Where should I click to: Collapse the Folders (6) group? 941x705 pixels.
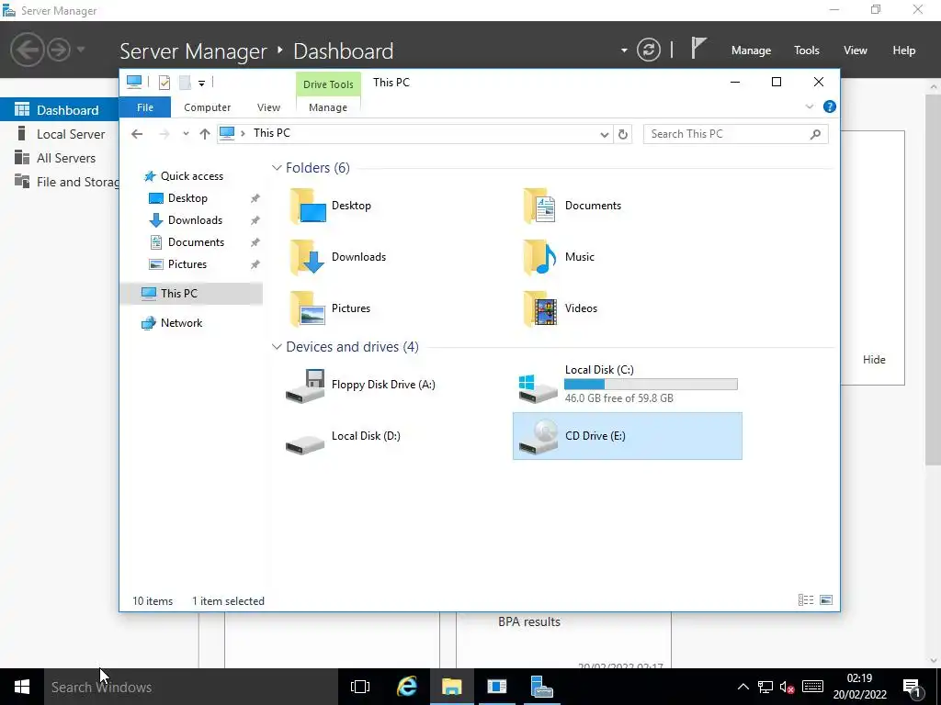pyautogui.click(x=277, y=168)
